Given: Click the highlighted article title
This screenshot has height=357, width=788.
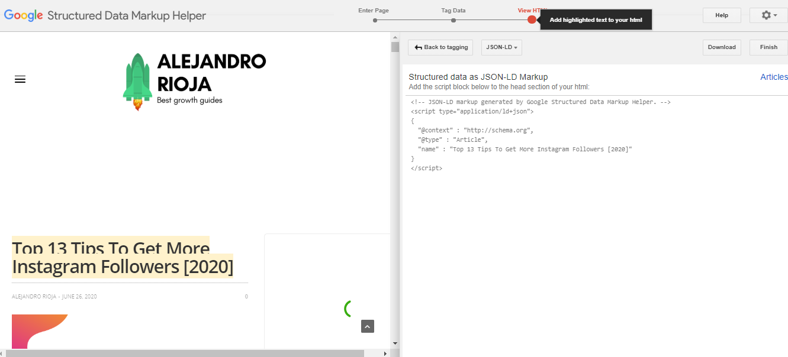Looking at the screenshot, I should point(123,258).
